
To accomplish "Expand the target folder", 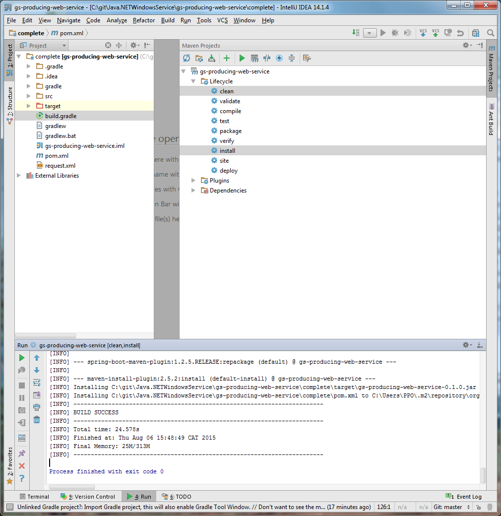I will click(x=29, y=106).
